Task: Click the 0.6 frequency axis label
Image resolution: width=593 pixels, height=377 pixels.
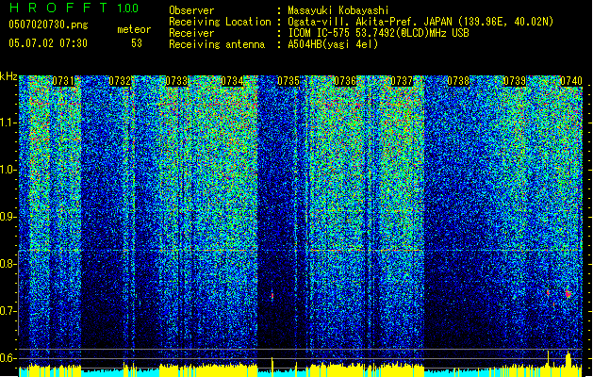Action: [8, 358]
